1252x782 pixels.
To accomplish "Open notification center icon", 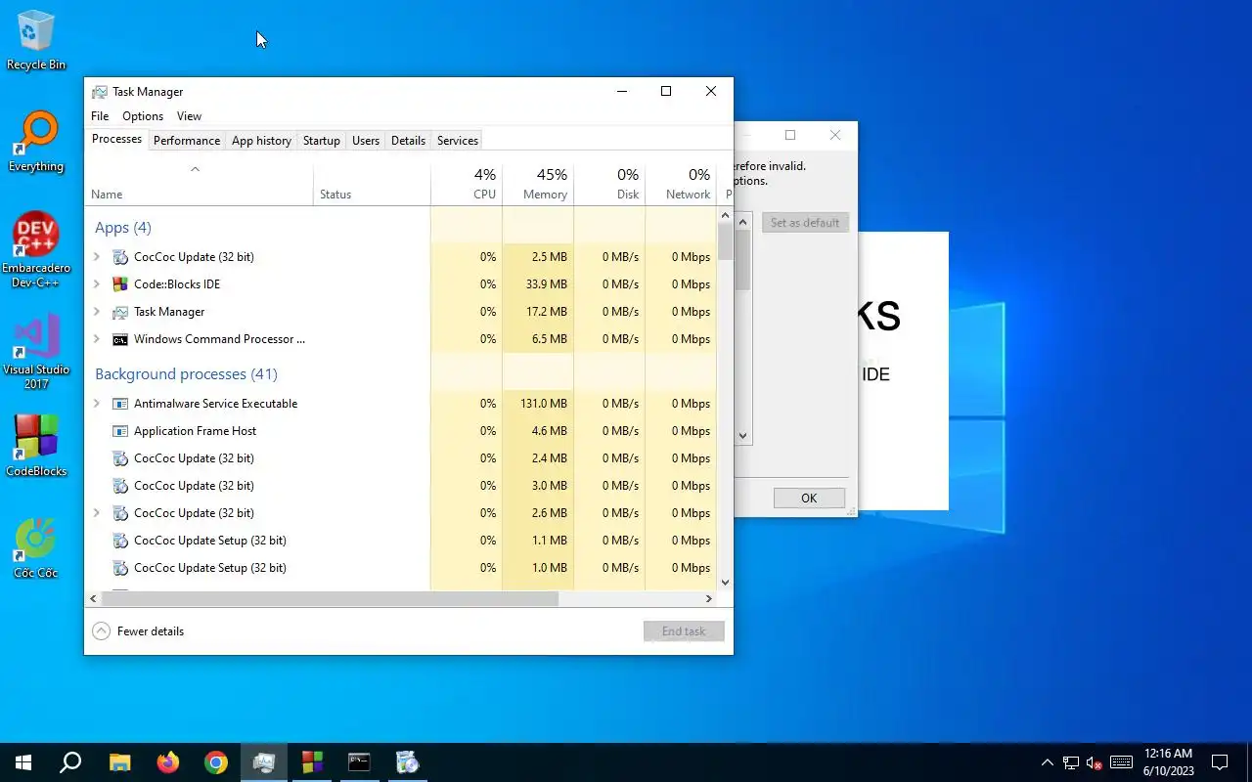I will click(x=1220, y=762).
